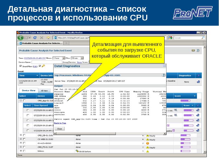This screenshot has height=164, width=219.
Task: Click the key icon beside SmartFilter
Action: (x=43, y=66)
